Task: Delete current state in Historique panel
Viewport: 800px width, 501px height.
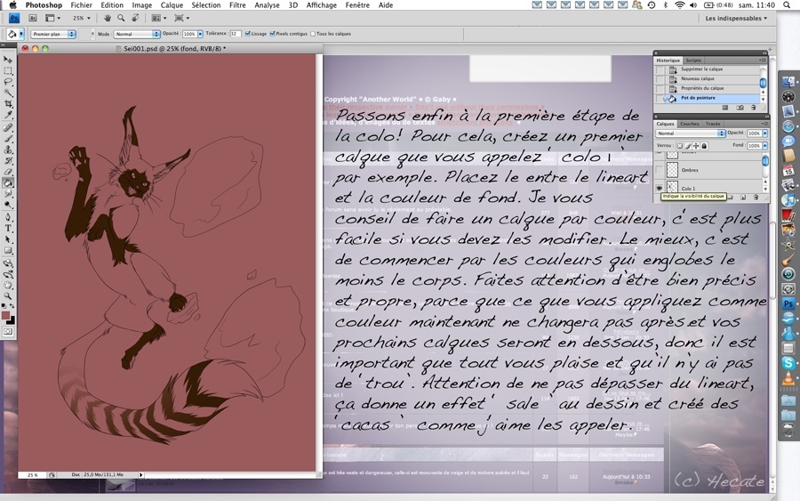Action: (x=754, y=108)
